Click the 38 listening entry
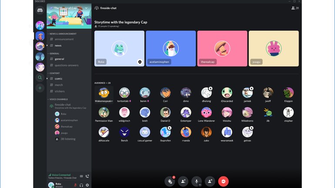 point(67,139)
